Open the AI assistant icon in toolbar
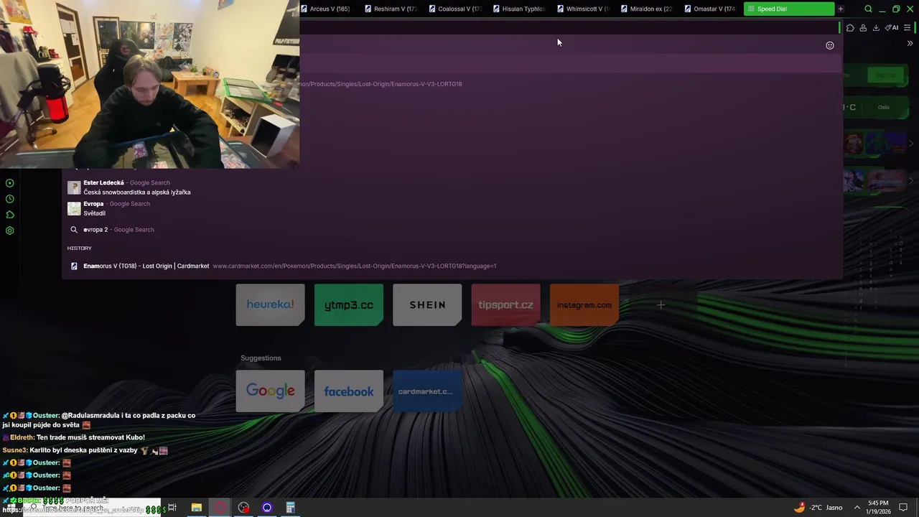Screen dimensions: 919x517 [892, 28]
